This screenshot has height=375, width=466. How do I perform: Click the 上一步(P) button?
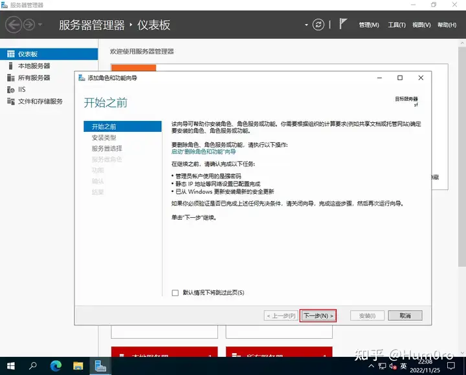[x=281, y=316]
